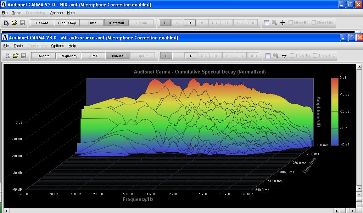Toggle the SUB channel in the Mit a#bsorbern window
Image resolution: width=363 pixels, height=213 pixels.
(253, 56)
